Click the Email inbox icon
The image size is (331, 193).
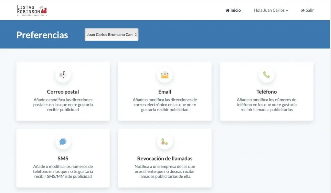[x=165, y=75]
